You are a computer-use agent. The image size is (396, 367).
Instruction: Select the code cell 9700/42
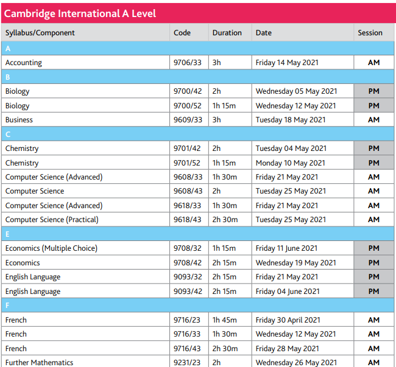pos(187,91)
